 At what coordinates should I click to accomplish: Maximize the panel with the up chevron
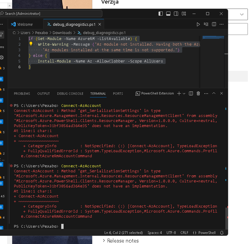pyautogui.click(x=214, y=93)
